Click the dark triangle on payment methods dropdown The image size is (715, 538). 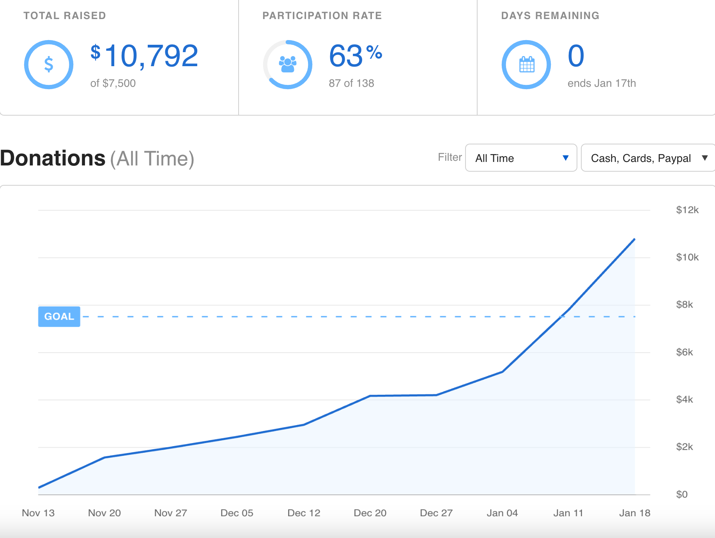[706, 158]
